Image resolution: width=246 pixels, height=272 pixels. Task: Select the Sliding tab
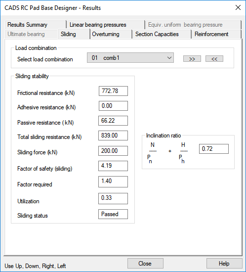[74, 34]
